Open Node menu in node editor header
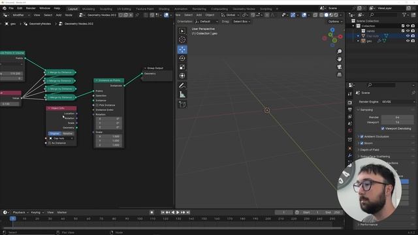This screenshot has height=235, width=418. [x=69, y=15]
